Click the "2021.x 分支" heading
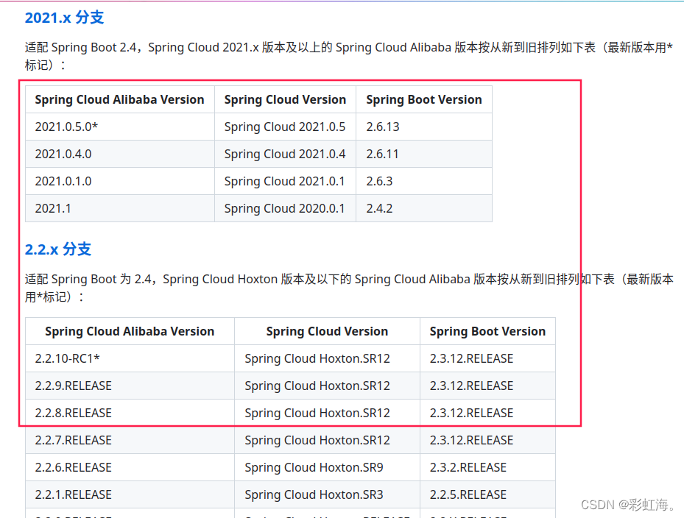 click(64, 18)
